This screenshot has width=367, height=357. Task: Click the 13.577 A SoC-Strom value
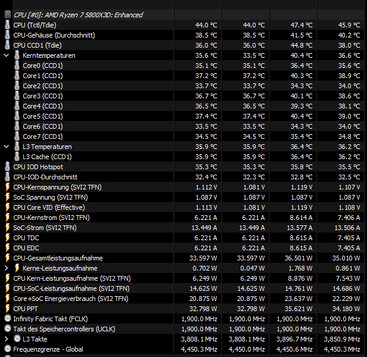tap(300, 228)
